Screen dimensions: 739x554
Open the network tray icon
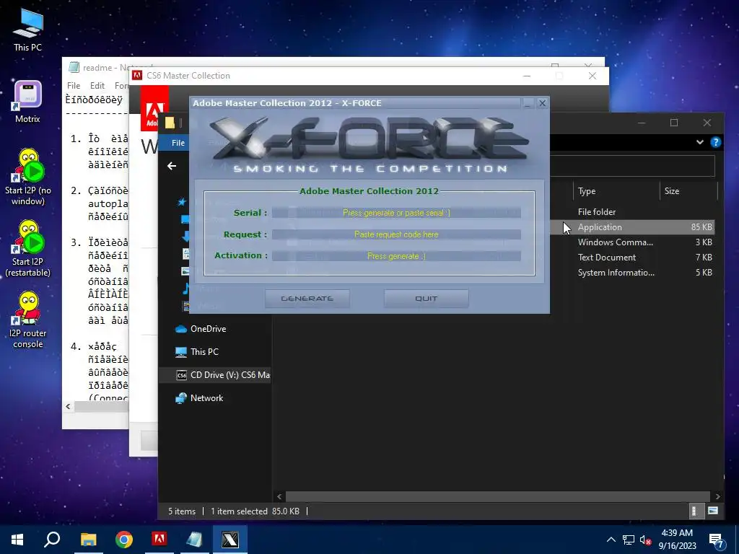[x=629, y=540]
